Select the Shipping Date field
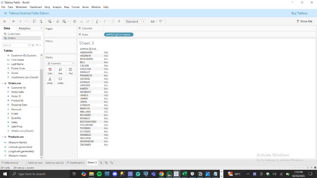Screen dimensions: 317x178 click(x=19, y=105)
